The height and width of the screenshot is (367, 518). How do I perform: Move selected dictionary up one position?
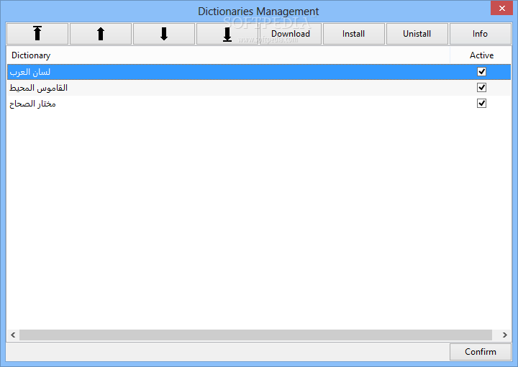click(x=101, y=34)
